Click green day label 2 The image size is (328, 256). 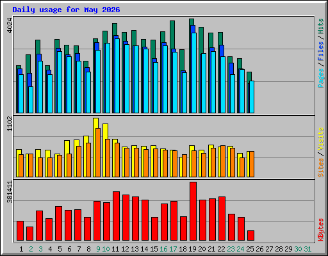pyautogui.click(x=31, y=249)
